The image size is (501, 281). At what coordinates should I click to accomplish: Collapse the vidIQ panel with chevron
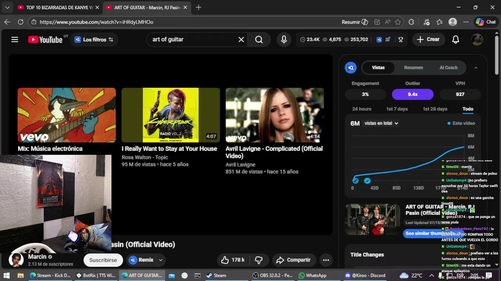(x=476, y=68)
